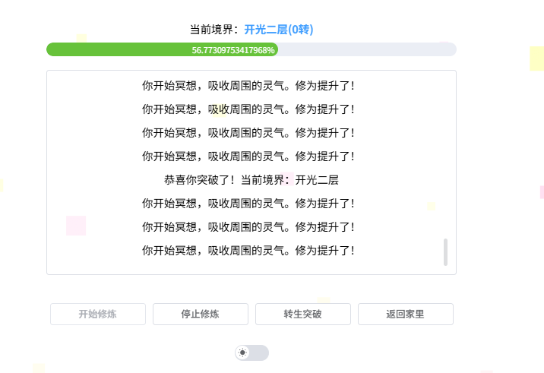Click the log panel scrollbar thumb
Viewport: 544px width, 373px height.
[445, 252]
